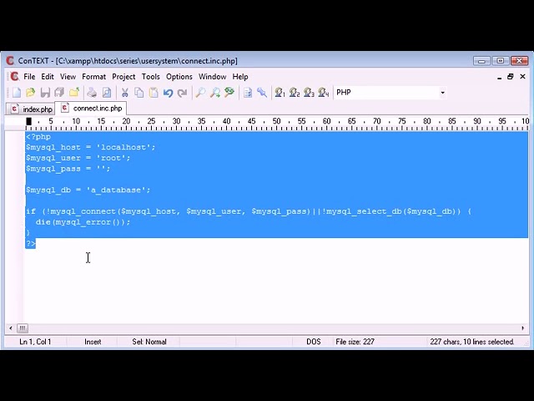The width and height of the screenshot is (534, 401).
Task: Open the Window menu
Action: point(213,76)
